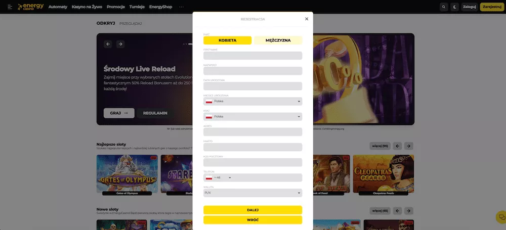506x230 pixels.
Task: Toggle dark mode moon icon
Action: click(455, 7)
